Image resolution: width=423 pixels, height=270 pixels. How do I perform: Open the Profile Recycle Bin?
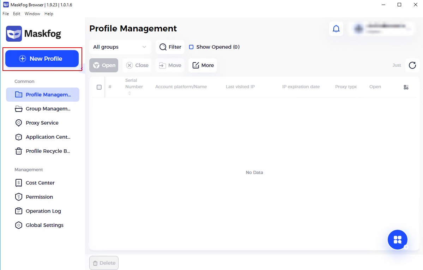(43, 151)
